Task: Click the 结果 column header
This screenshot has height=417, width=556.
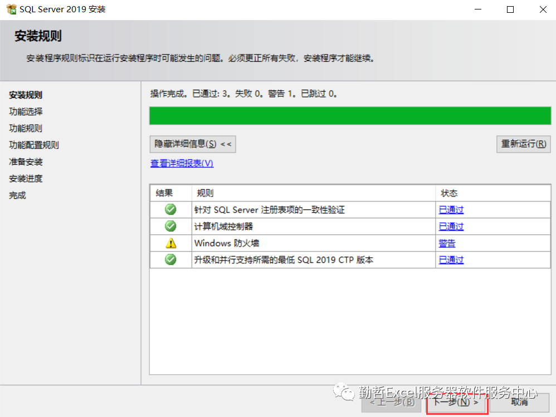Action: [x=171, y=193]
